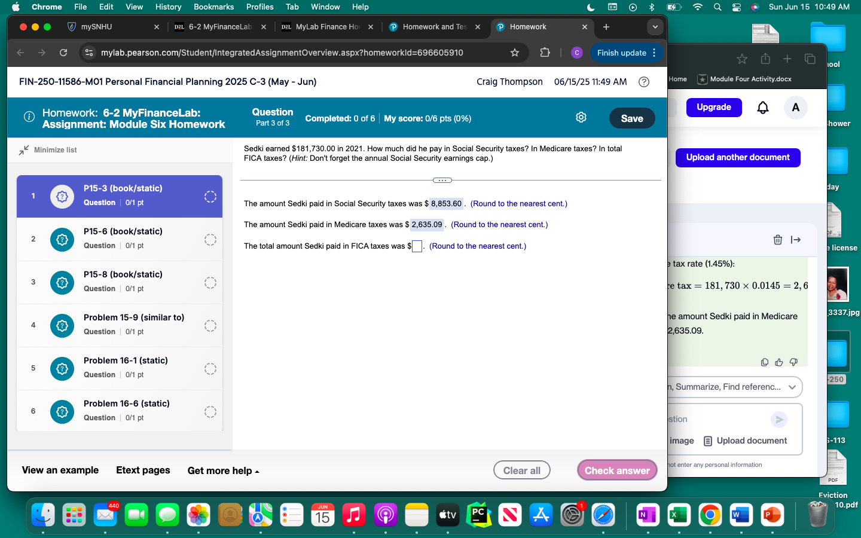Send a message with the arrow icon in chat
The width and height of the screenshot is (861, 538).
click(x=778, y=420)
